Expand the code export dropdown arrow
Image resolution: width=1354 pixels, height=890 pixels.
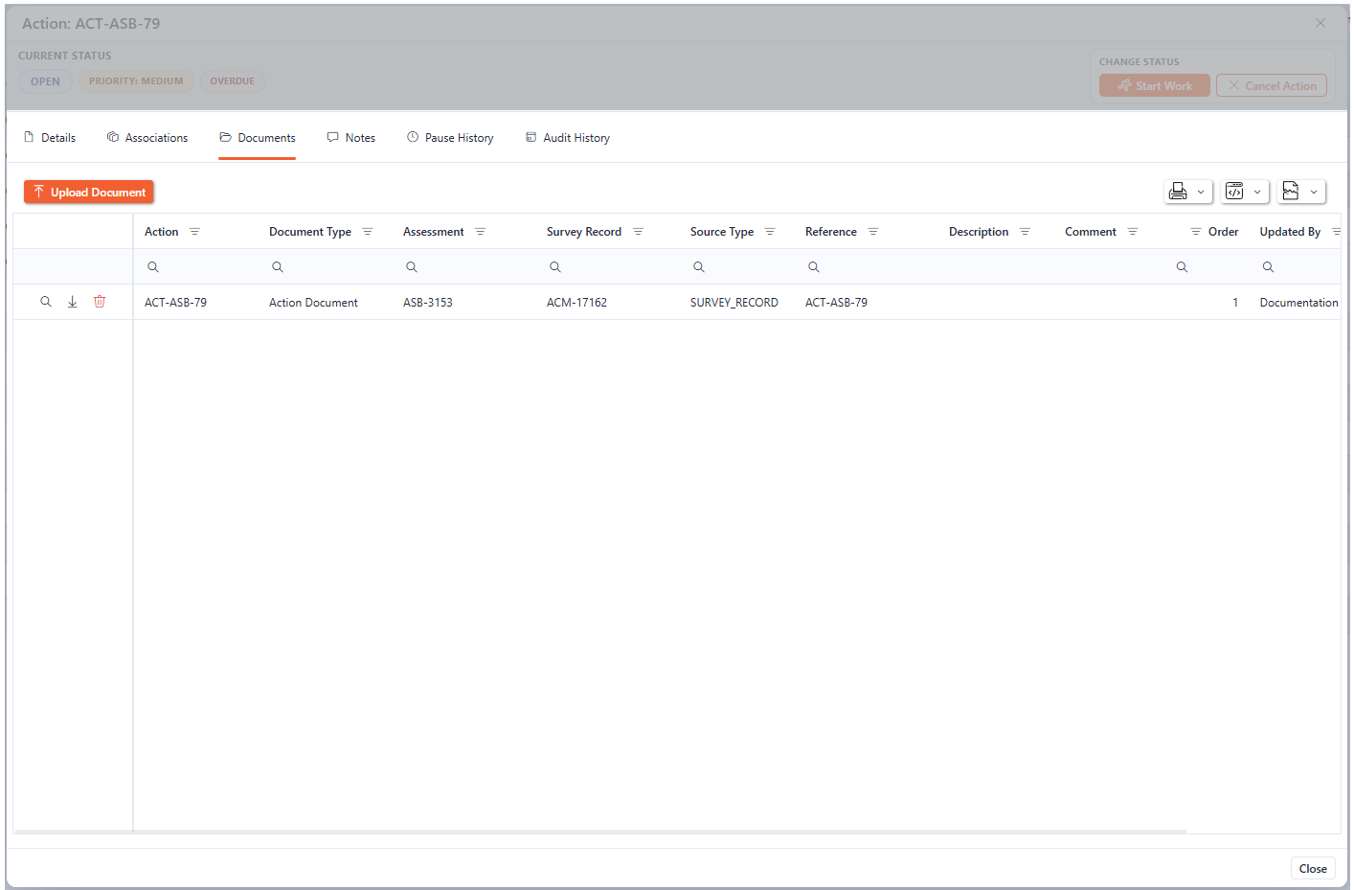pyautogui.click(x=1257, y=192)
